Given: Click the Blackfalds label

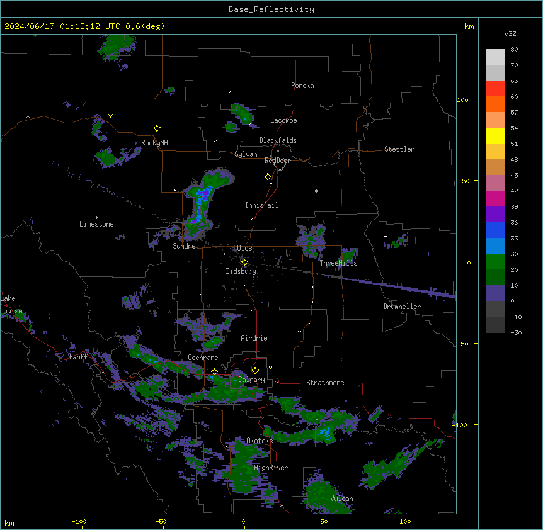Looking at the screenshot, I should click(x=278, y=140).
